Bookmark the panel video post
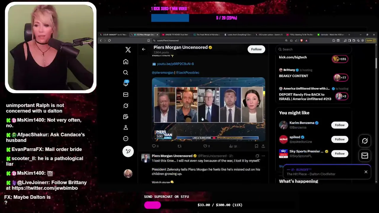379x213 pixels. pos(256,146)
